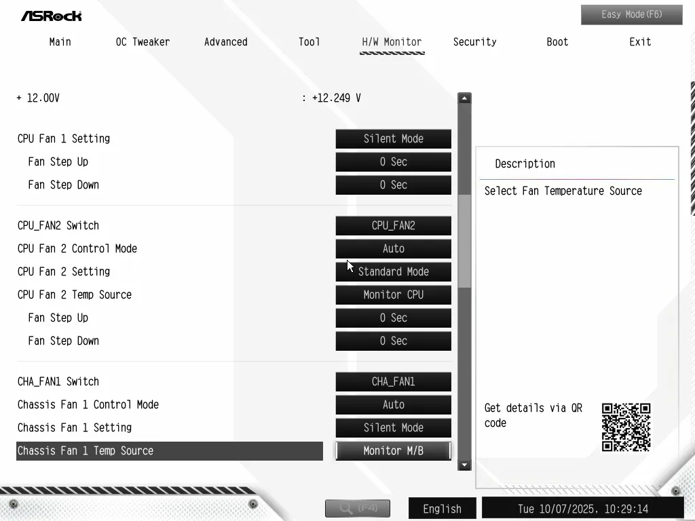The height and width of the screenshot is (521, 695).
Task: Open Chassis Fan 1 Temp Source dropdown
Action: [393, 451]
